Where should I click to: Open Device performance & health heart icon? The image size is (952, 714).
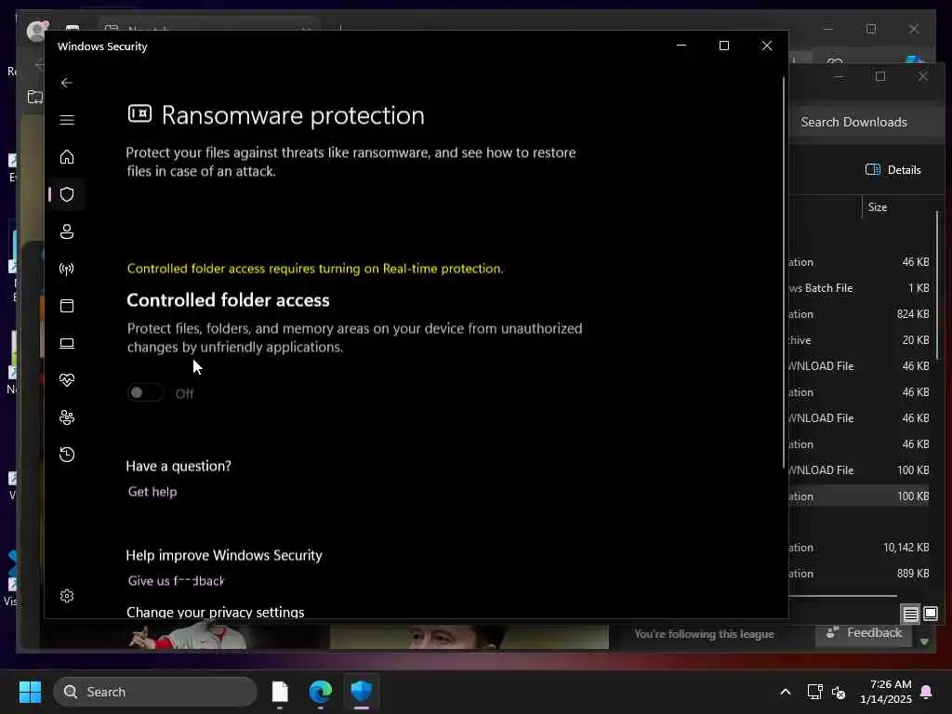pos(67,380)
